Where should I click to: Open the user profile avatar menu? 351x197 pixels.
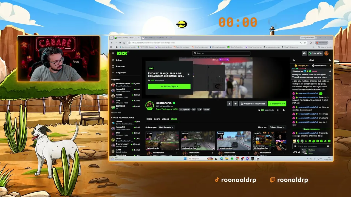pos(326,53)
